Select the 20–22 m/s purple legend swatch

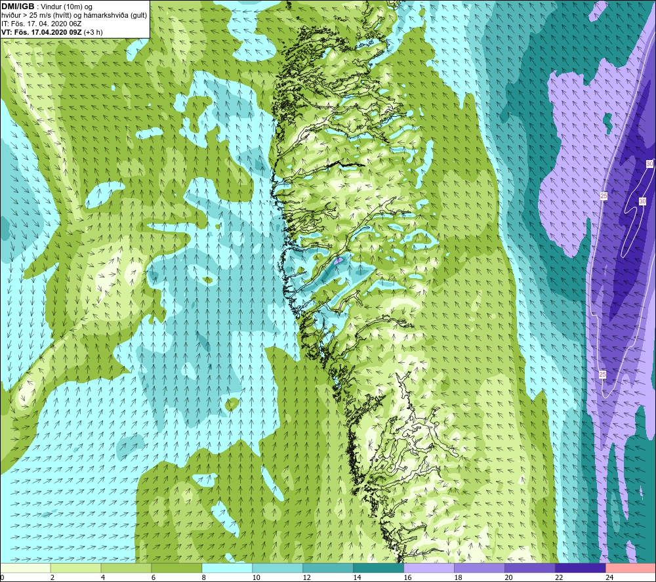[x=529, y=568]
